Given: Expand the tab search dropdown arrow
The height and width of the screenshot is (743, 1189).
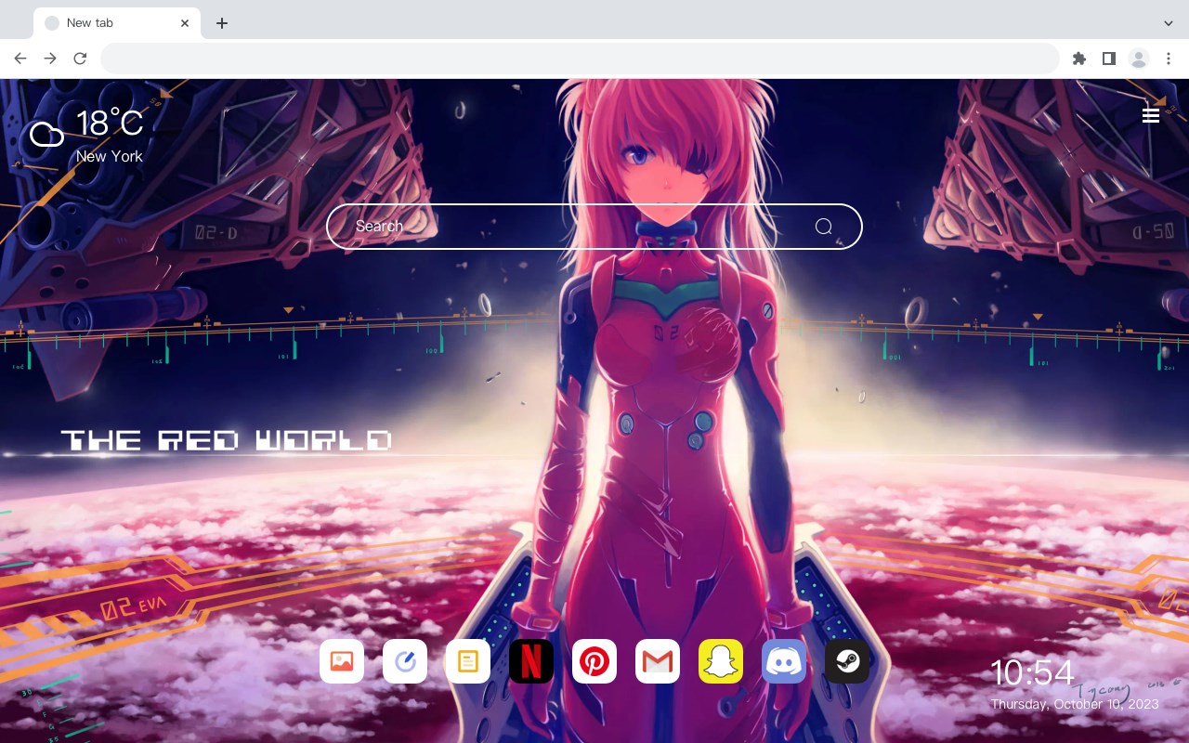Looking at the screenshot, I should pyautogui.click(x=1169, y=23).
